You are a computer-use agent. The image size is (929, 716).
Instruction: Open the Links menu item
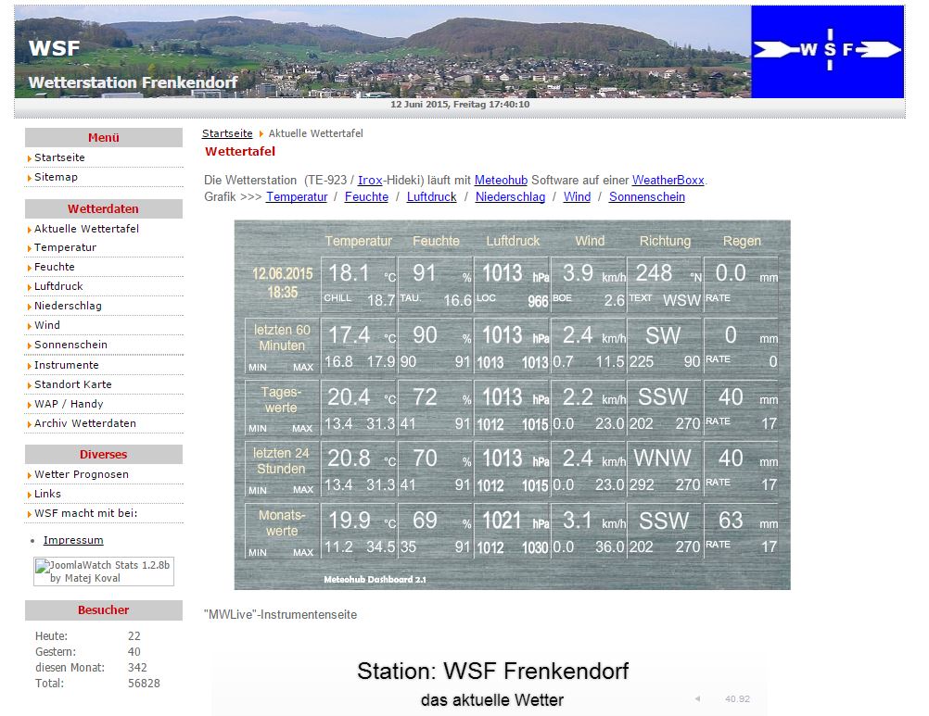point(47,494)
